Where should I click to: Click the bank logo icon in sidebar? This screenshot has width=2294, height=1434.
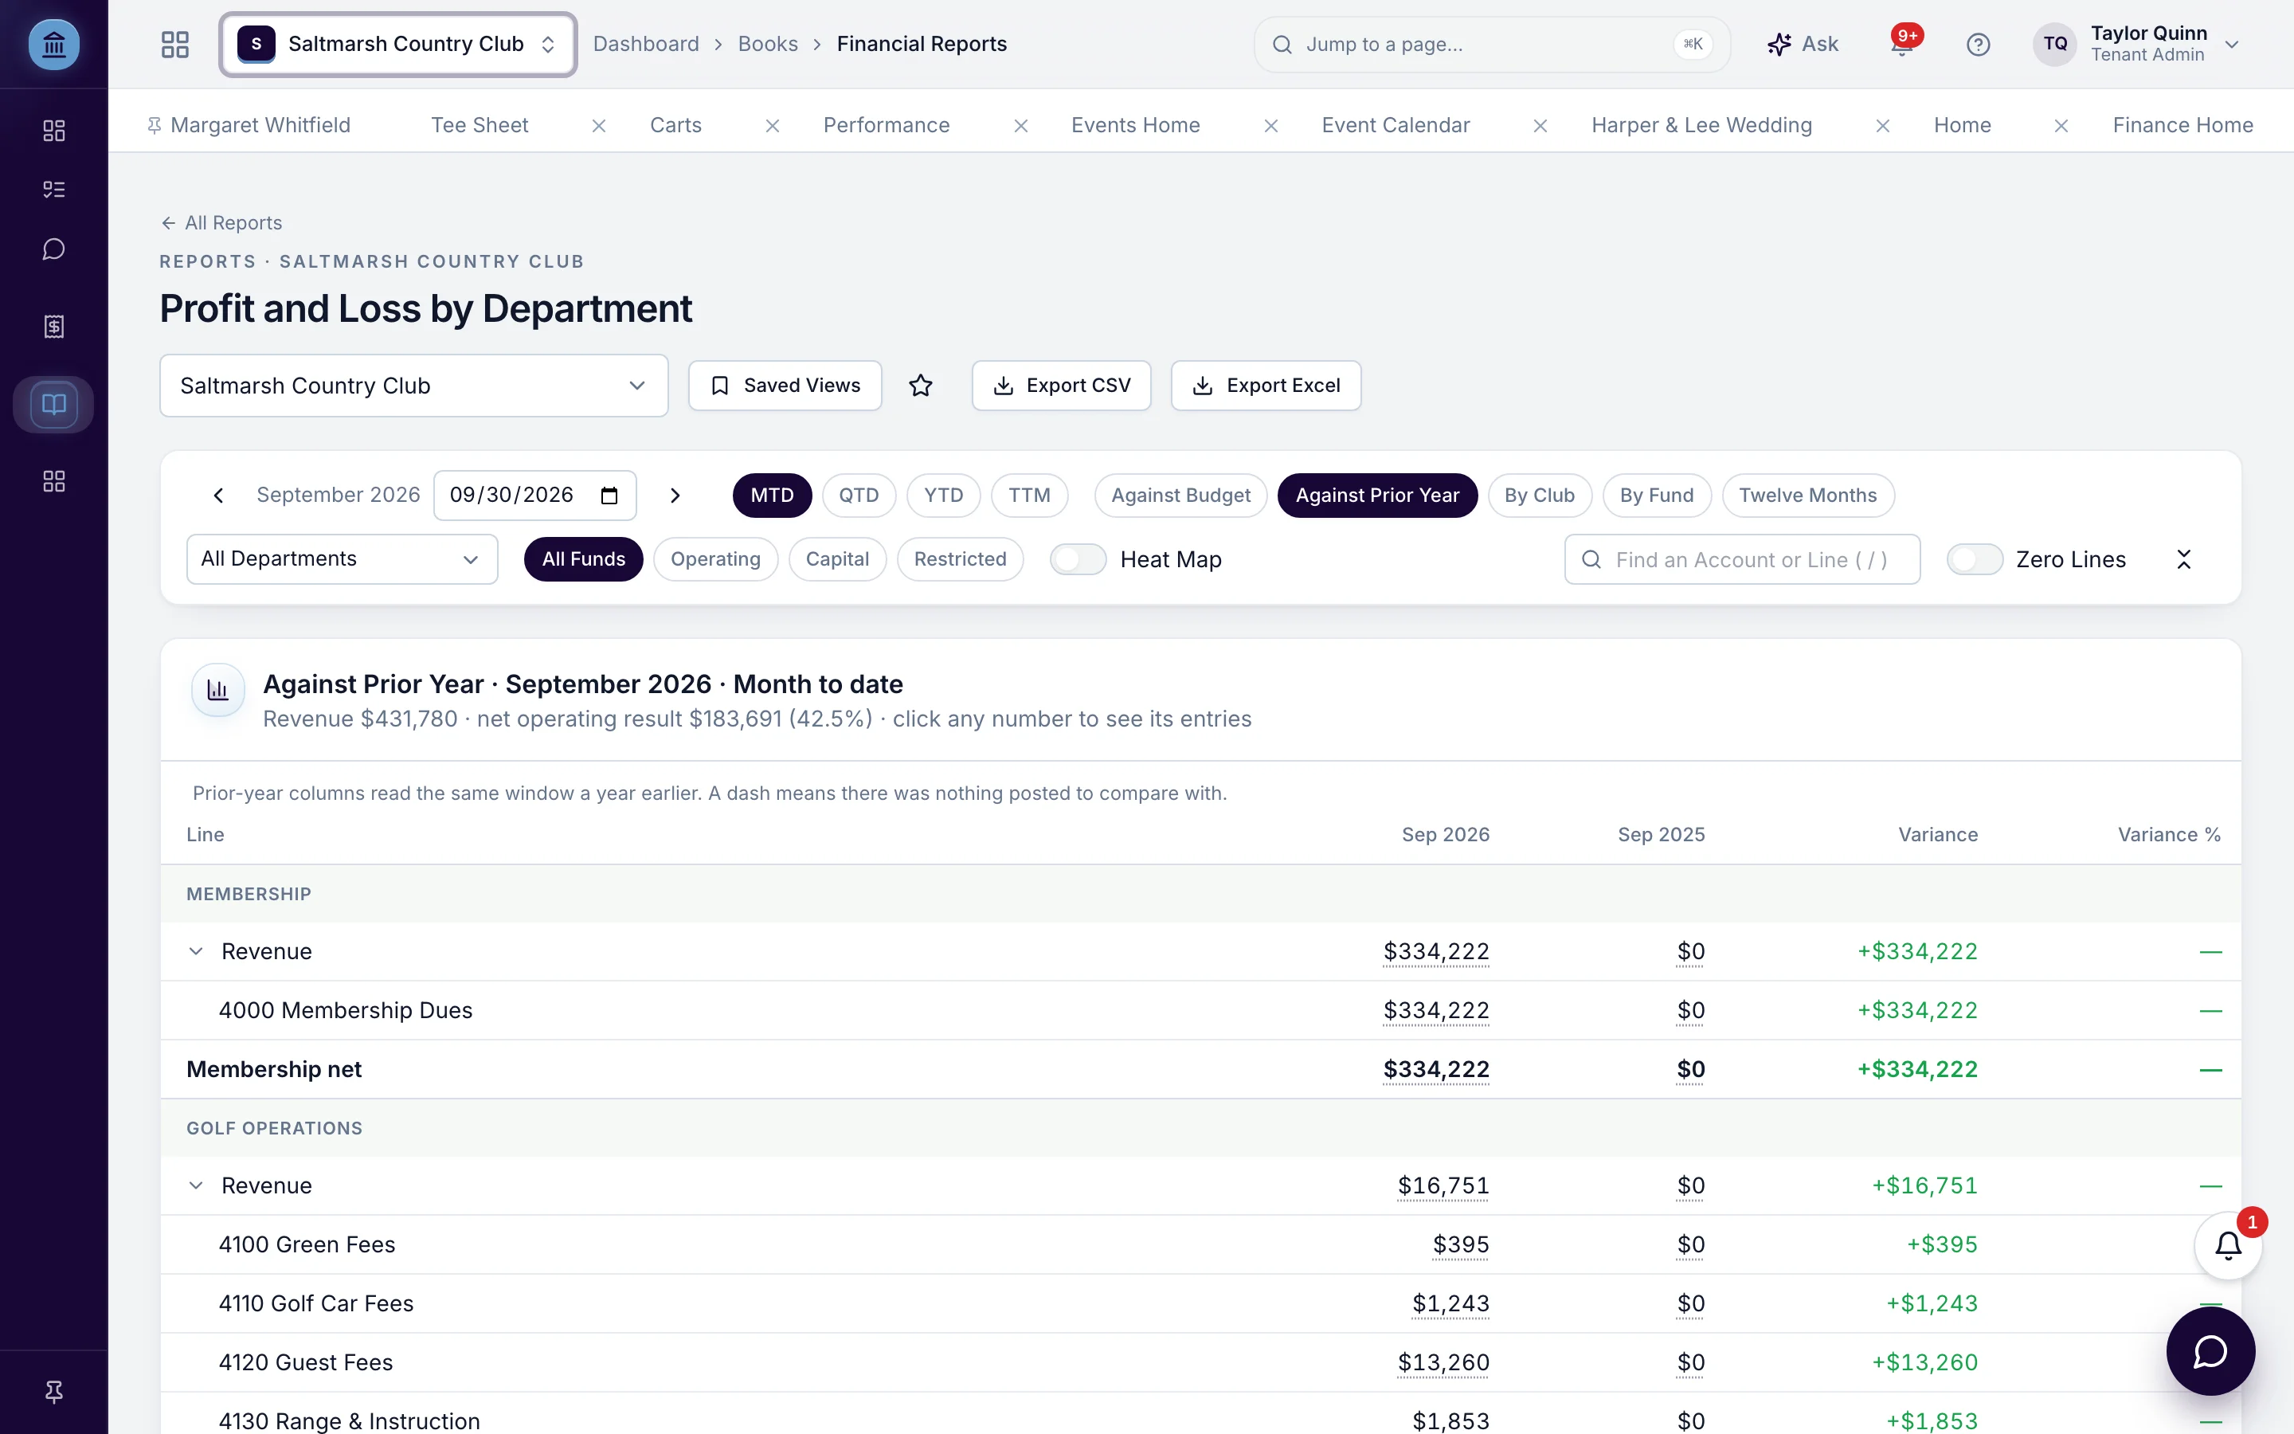point(54,44)
